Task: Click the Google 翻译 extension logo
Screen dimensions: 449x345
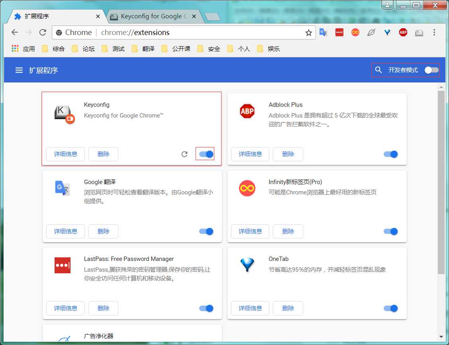Action: 62,188
